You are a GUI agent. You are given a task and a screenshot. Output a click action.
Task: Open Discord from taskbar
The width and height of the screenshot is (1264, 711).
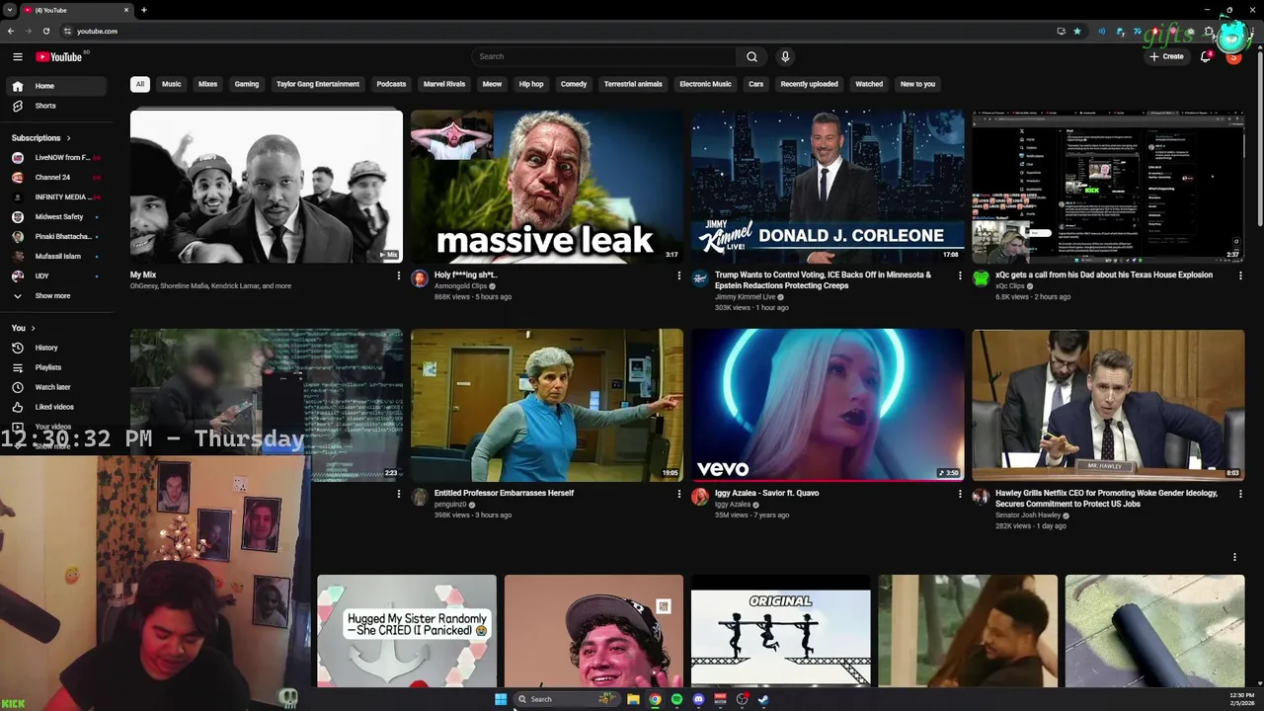(698, 699)
